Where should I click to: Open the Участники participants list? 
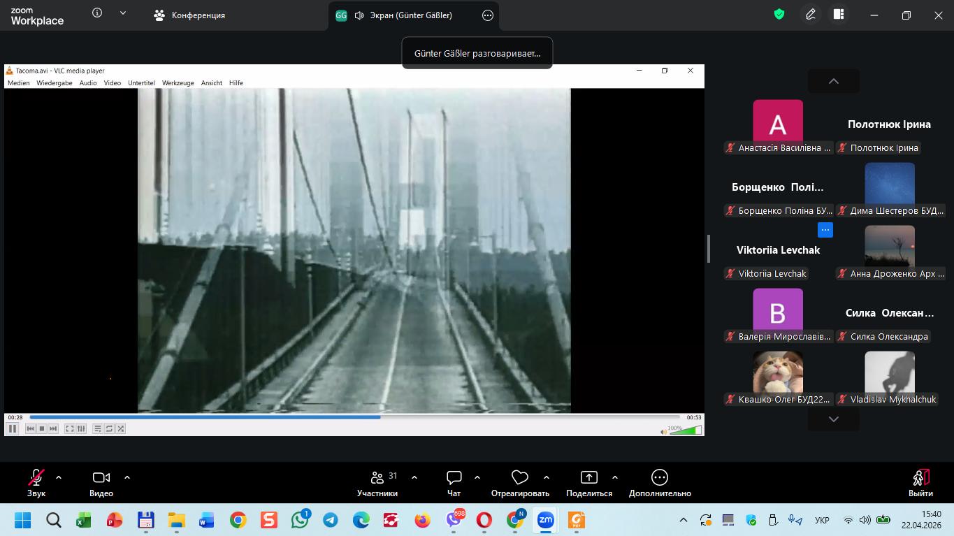point(377,483)
